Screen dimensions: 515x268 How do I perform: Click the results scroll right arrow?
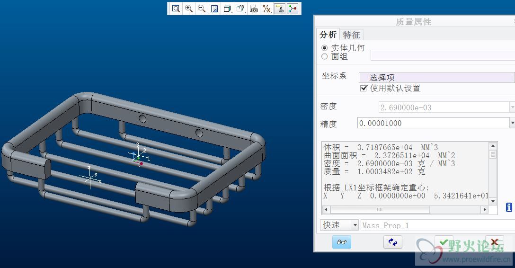[485, 210]
